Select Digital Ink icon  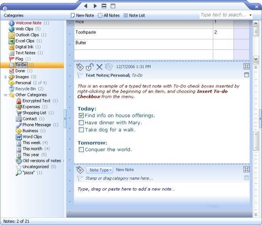(11, 47)
